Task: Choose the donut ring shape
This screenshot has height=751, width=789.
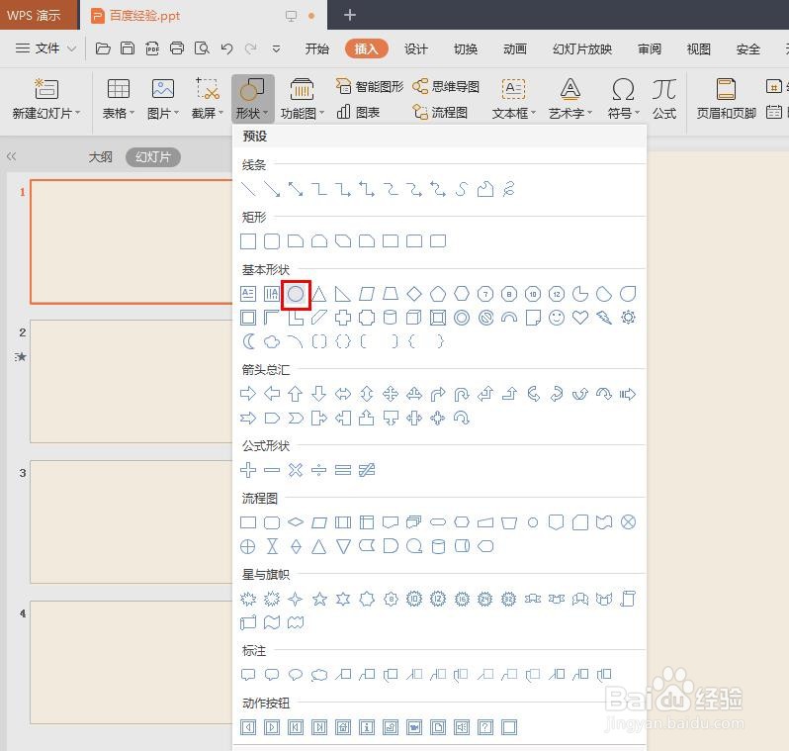Action: pyautogui.click(x=462, y=318)
